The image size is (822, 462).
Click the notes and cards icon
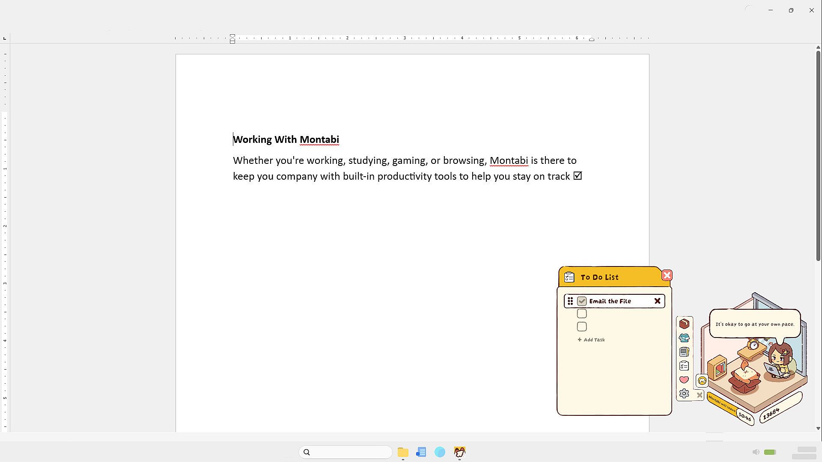(684, 352)
